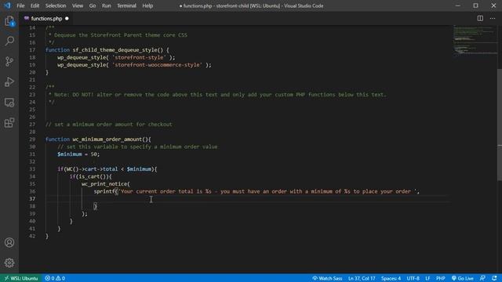Maximize or restore the VS Code window
This screenshot has width=502, height=282.
coord(476,5)
